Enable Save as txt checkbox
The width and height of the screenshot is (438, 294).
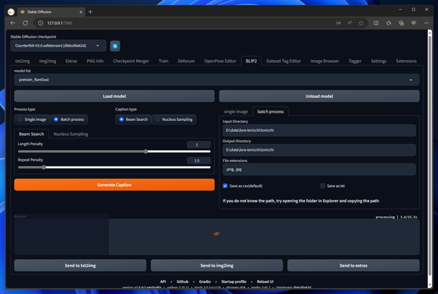pyautogui.click(x=322, y=186)
